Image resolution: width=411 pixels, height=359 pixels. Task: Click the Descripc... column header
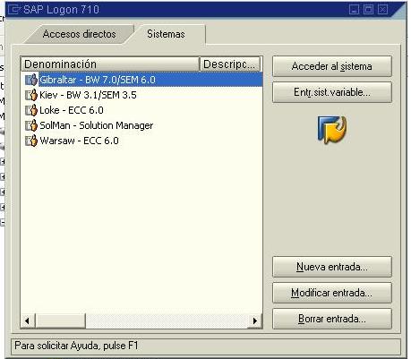pos(230,64)
